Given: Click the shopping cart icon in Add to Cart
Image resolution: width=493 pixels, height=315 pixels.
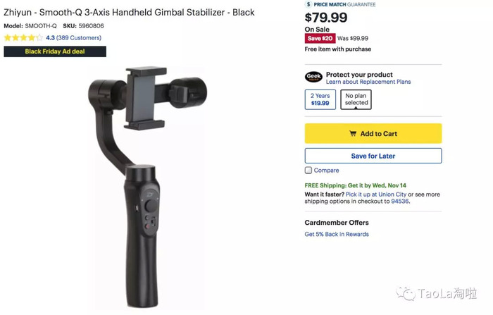Looking at the screenshot, I should coord(353,133).
